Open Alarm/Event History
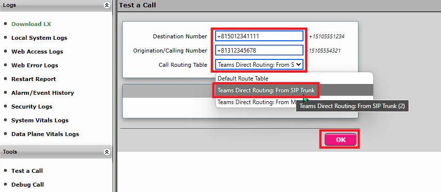The width and height of the screenshot is (441, 192). coord(42,93)
